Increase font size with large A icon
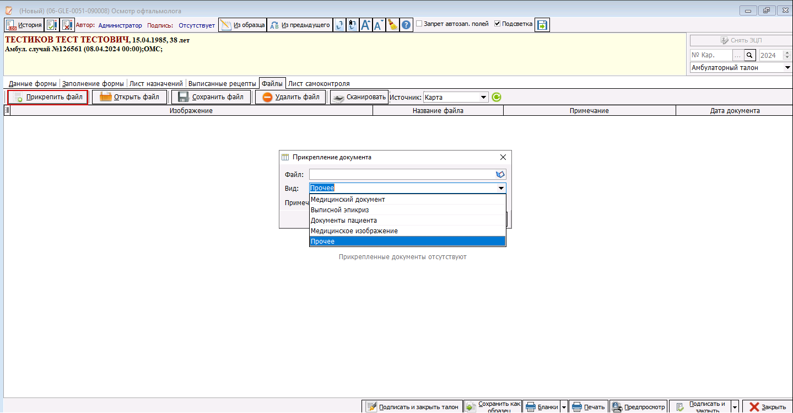This screenshot has height=413, width=793. [x=366, y=25]
